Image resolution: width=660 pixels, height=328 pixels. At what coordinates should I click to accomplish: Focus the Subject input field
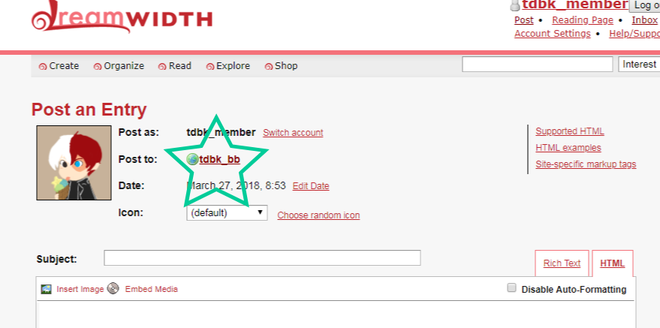pyautogui.click(x=262, y=257)
